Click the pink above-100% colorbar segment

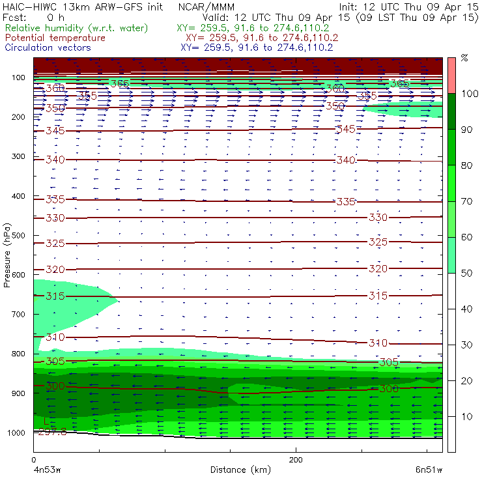click(451, 76)
